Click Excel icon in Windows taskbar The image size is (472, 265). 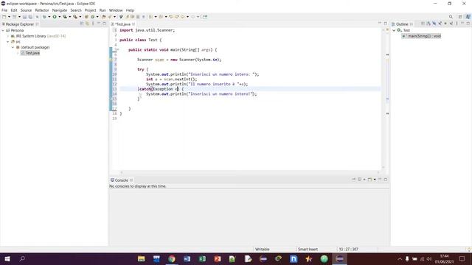202,258
